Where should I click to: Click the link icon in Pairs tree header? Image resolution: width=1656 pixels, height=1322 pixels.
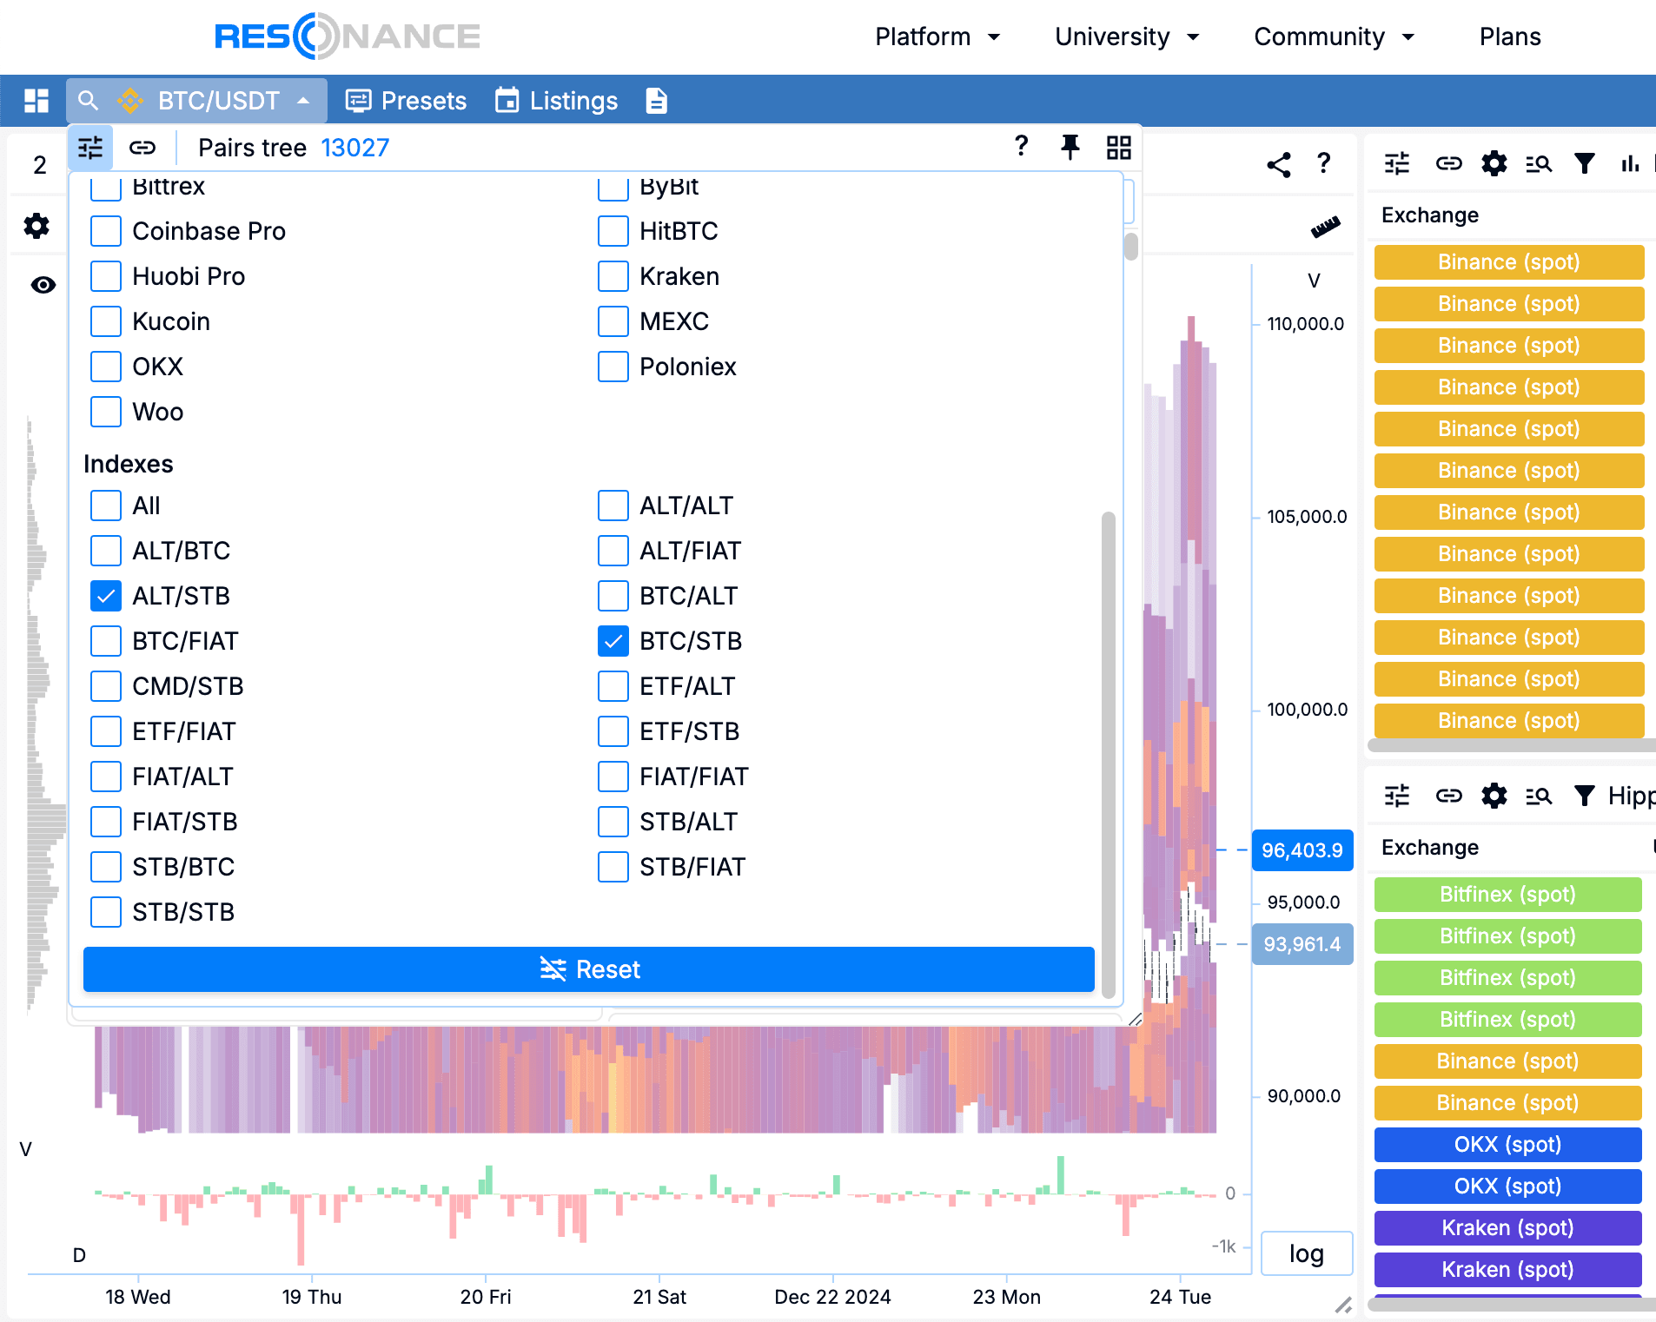[142, 148]
